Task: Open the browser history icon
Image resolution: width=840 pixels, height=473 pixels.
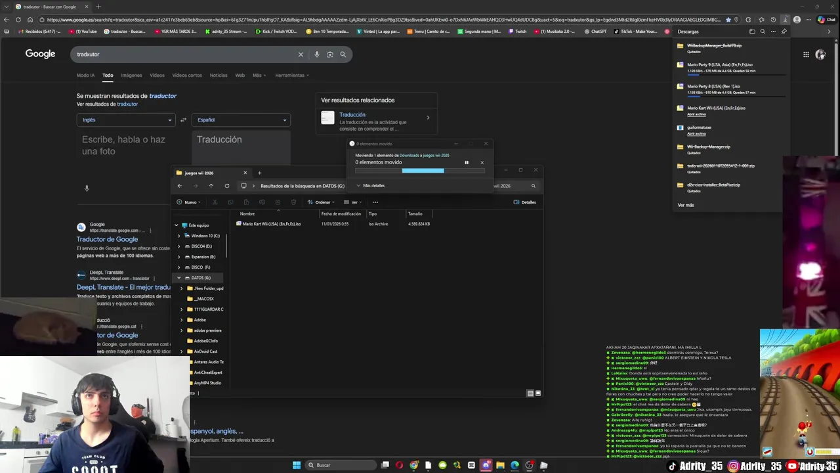Action: pyautogui.click(x=773, y=20)
